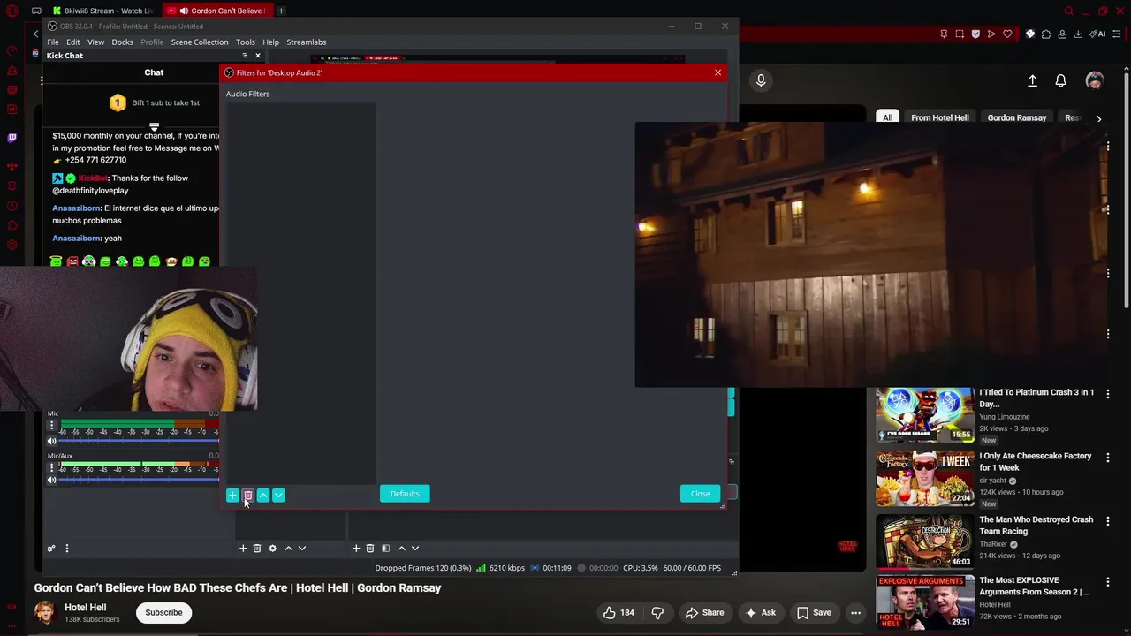Save video to a playlist
The width and height of the screenshot is (1131, 636).
pos(814,613)
